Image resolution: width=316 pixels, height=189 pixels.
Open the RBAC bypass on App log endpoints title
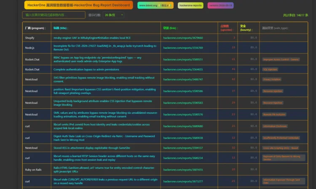[x=97, y=59]
